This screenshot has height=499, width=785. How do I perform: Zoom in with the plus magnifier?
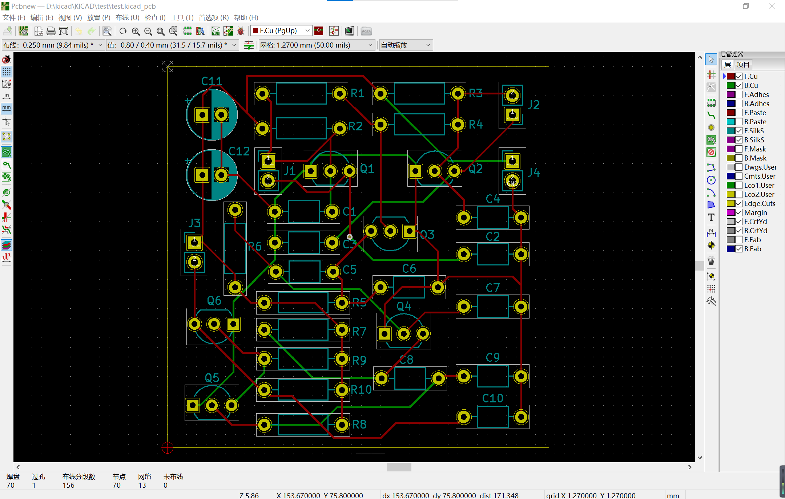[136, 31]
